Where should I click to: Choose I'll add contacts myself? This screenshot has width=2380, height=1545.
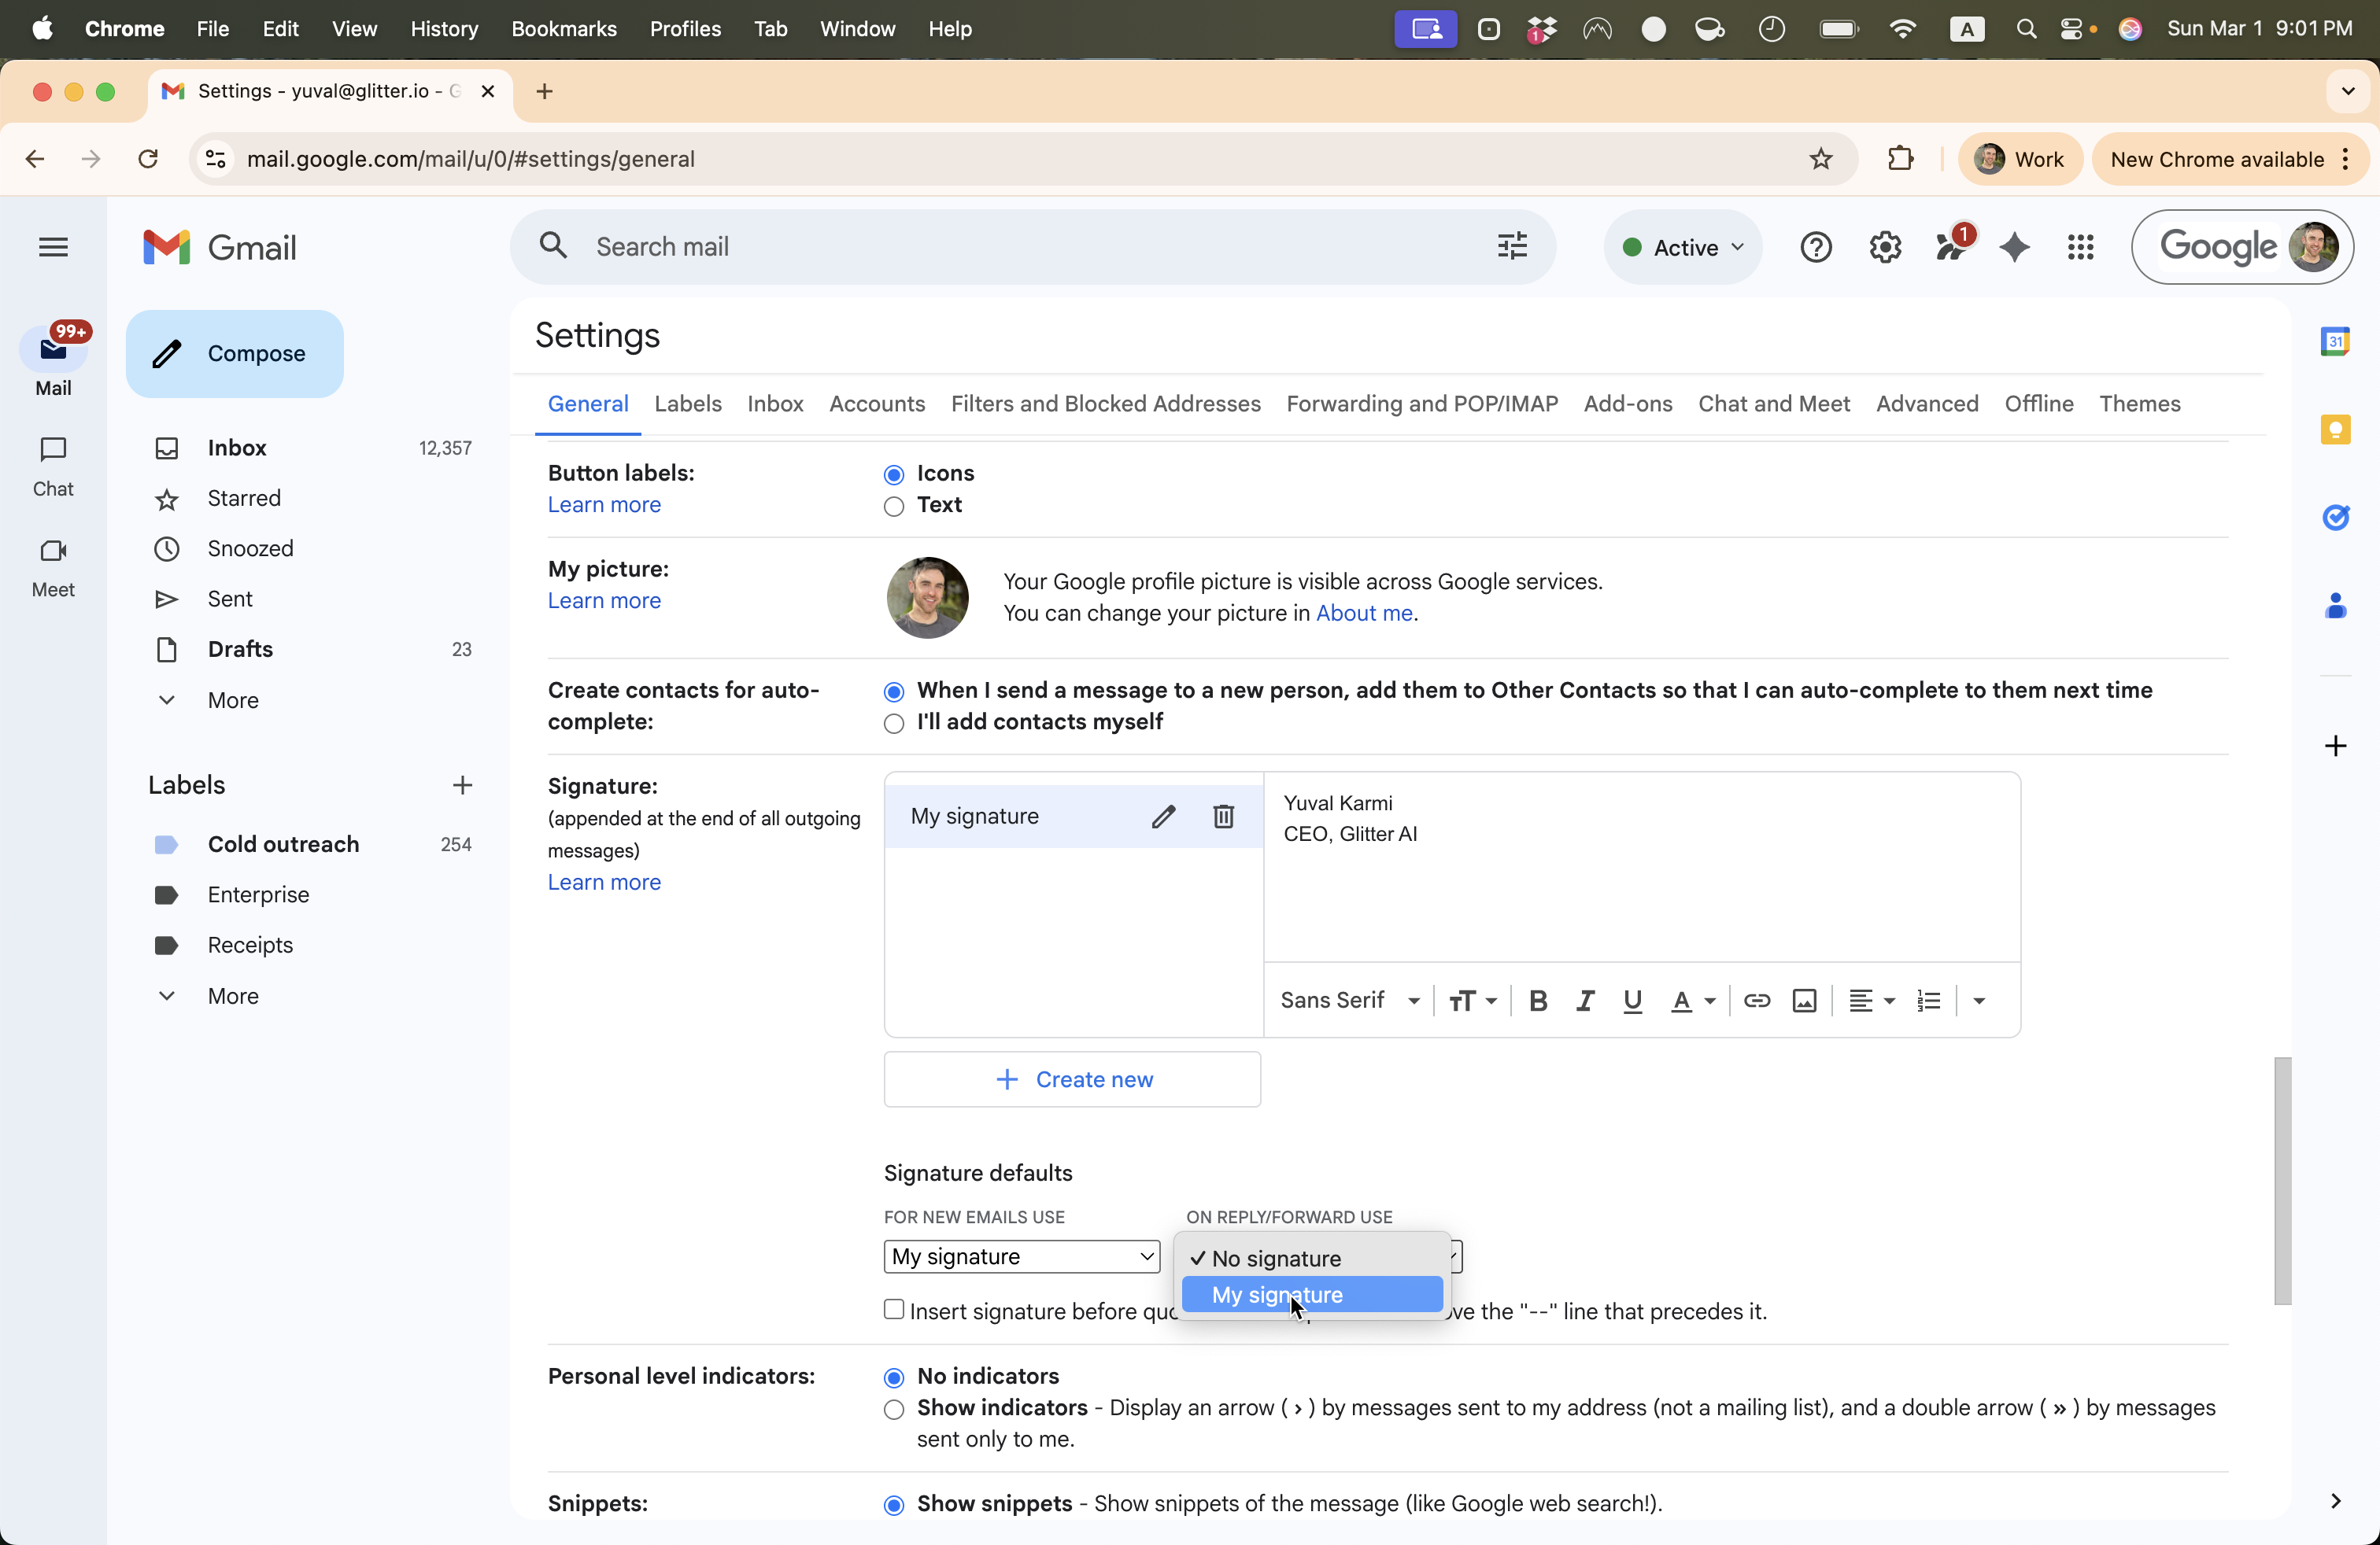point(893,724)
